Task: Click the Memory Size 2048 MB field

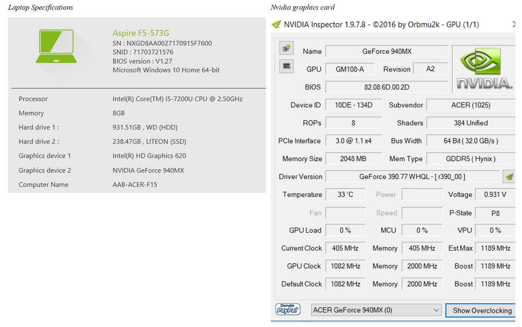Action: [354, 159]
